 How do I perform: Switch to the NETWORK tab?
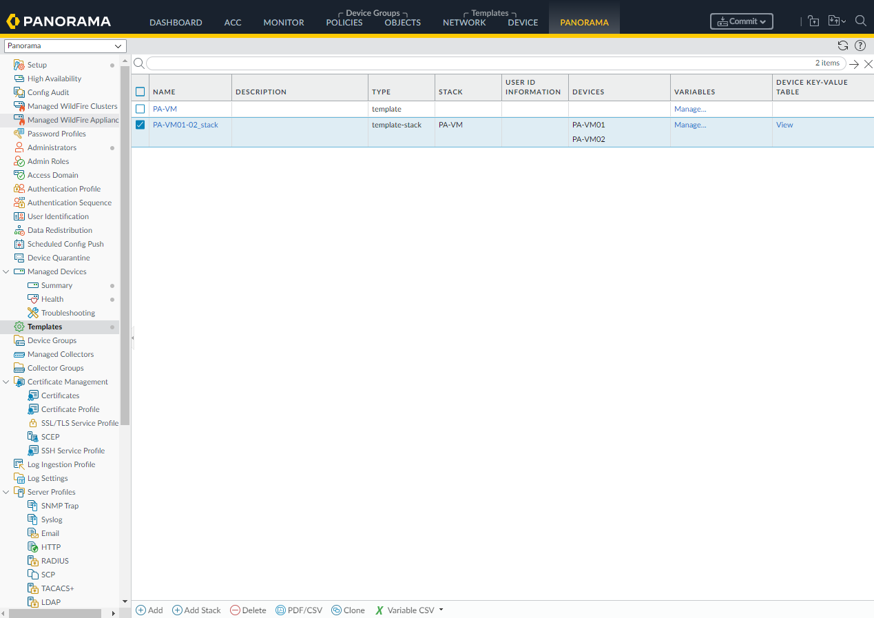pyautogui.click(x=464, y=23)
